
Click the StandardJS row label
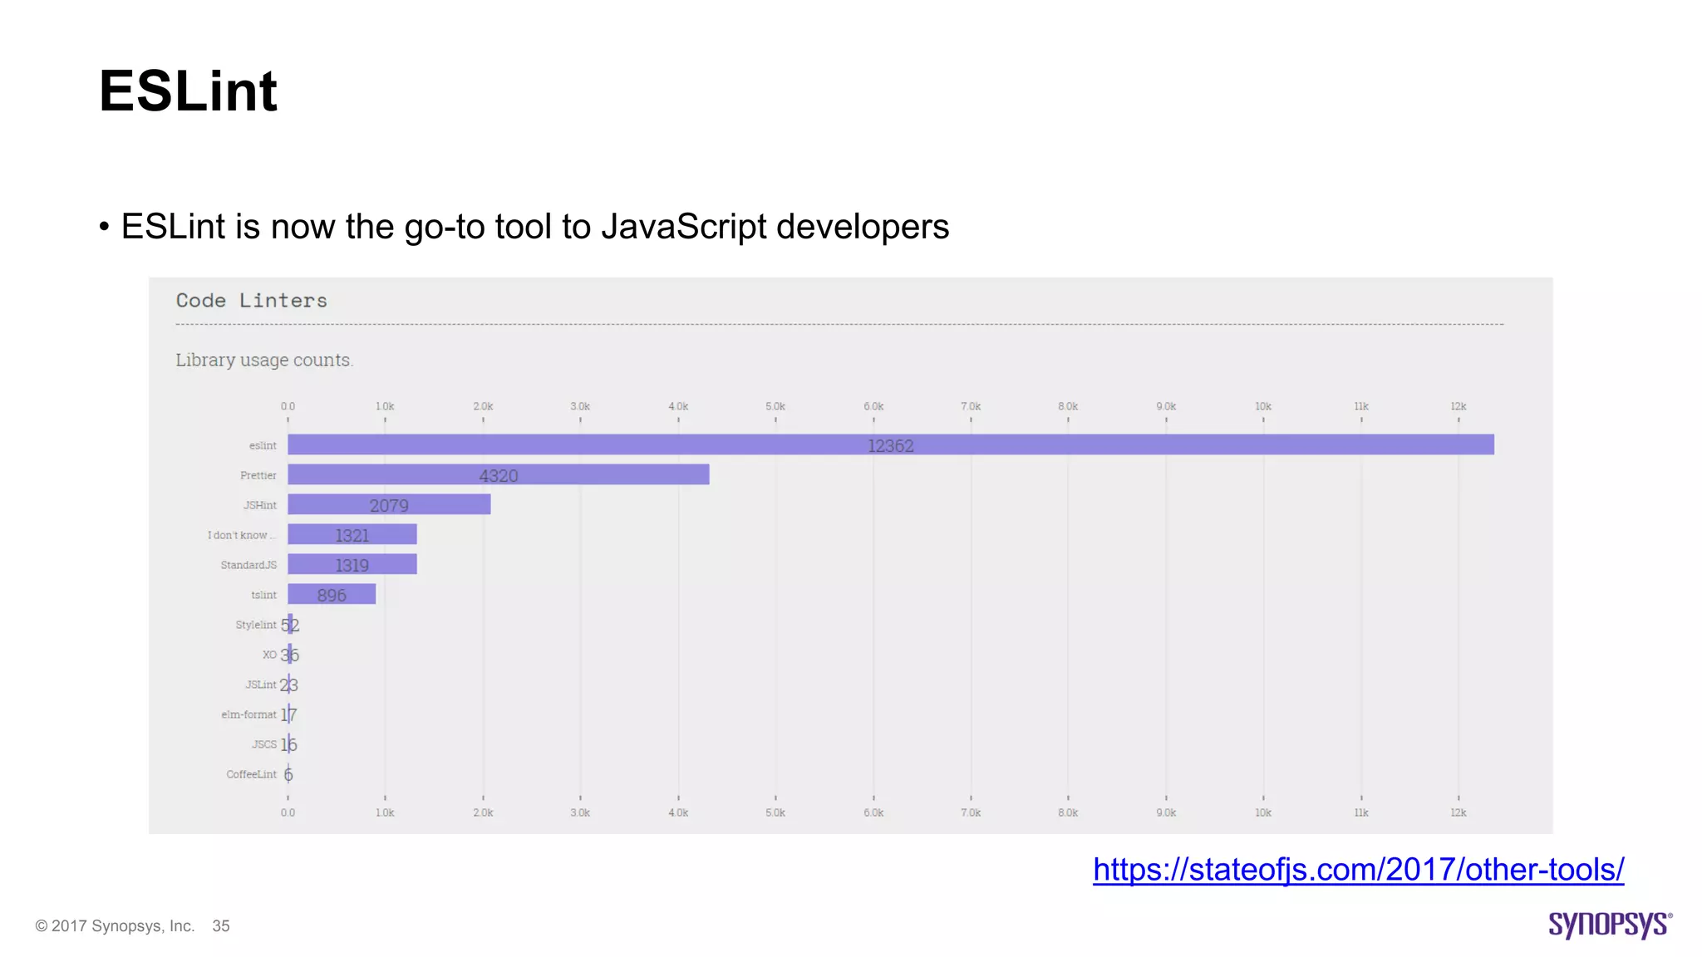[248, 565]
